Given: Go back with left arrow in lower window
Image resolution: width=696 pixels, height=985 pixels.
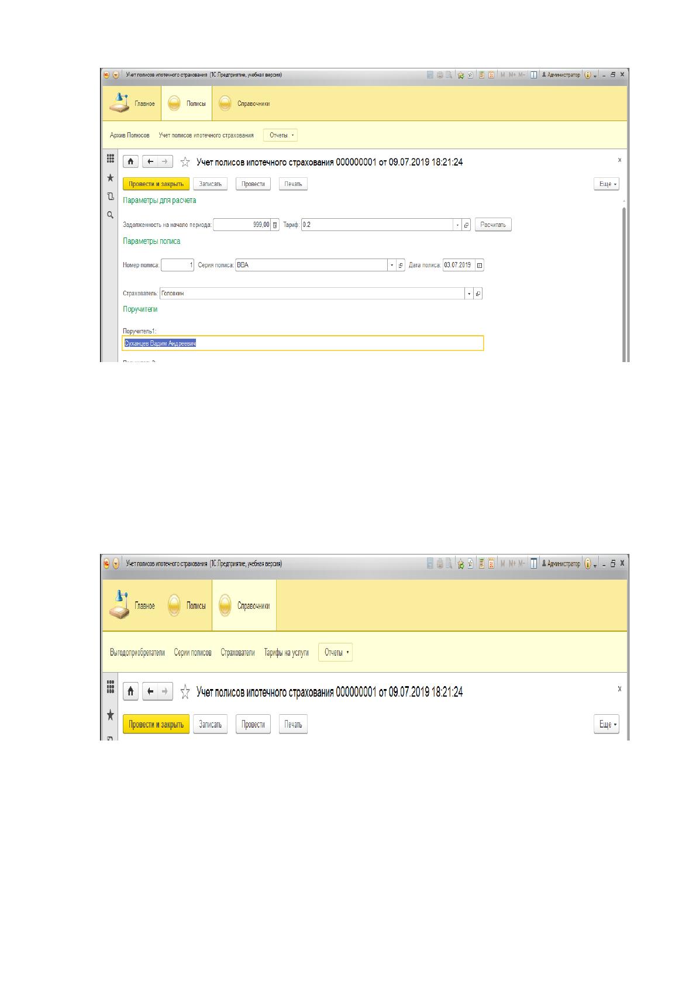Looking at the screenshot, I should (x=150, y=691).
